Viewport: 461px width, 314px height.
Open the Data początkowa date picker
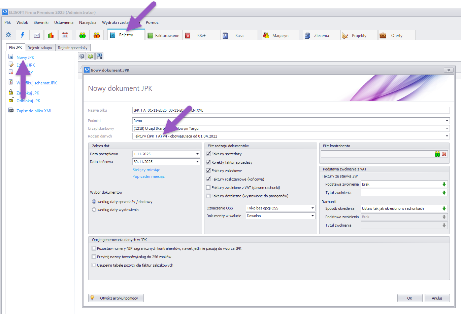[197, 154]
